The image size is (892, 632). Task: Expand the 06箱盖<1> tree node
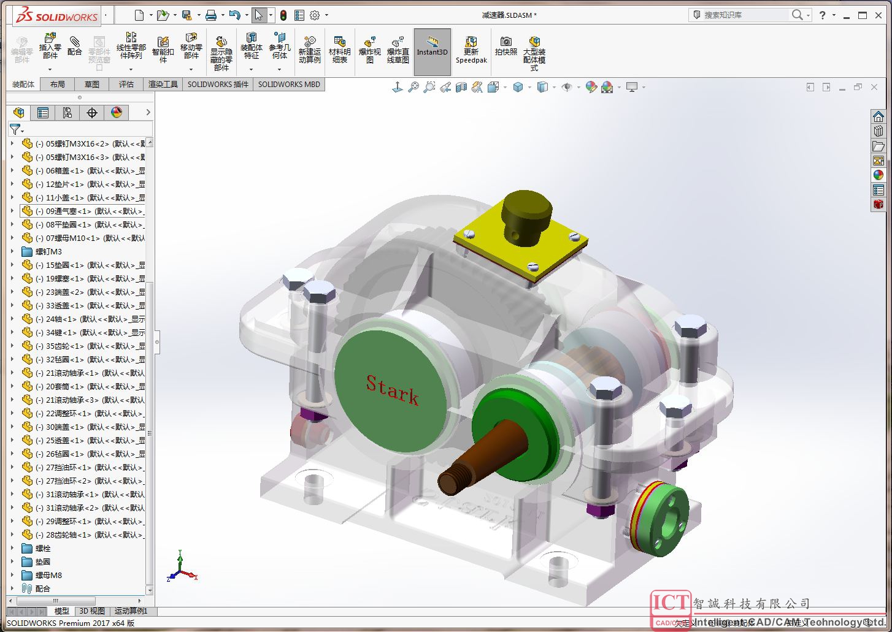coord(12,170)
